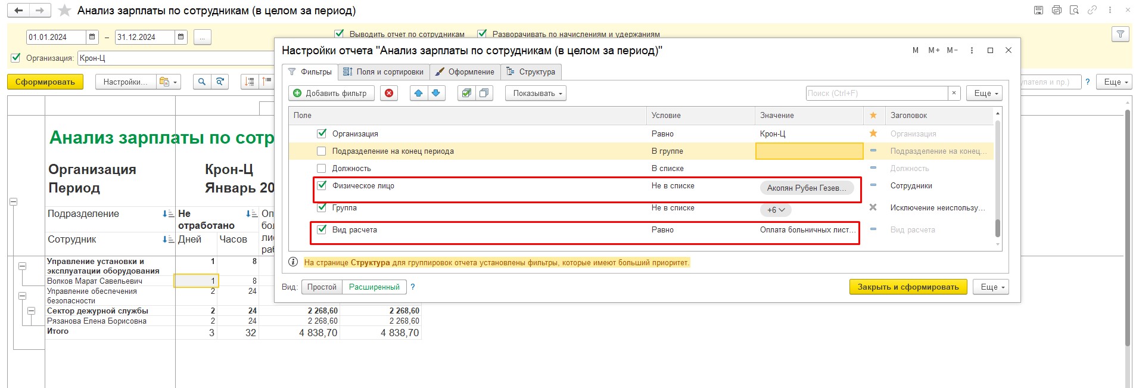Click the sort descending groups icon
The width and height of the screenshot is (1136, 388).
[x=250, y=82]
